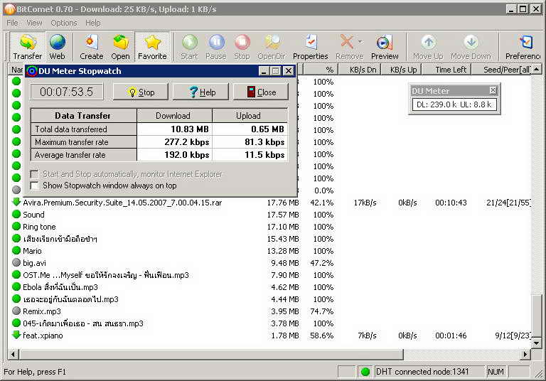Image resolution: width=546 pixels, height=381 pixels.
Task: Stop the DU Meter stopwatch
Action: [141, 92]
